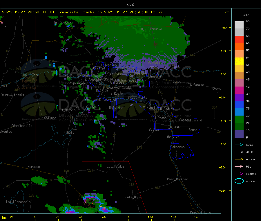This screenshot has height=221, width=261.
Task: Click the Punta_Agua label
Action: (x=132, y=197)
